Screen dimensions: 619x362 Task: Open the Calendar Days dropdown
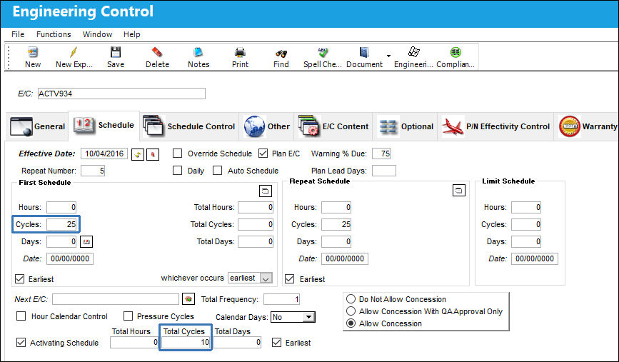[x=308, y=317]
